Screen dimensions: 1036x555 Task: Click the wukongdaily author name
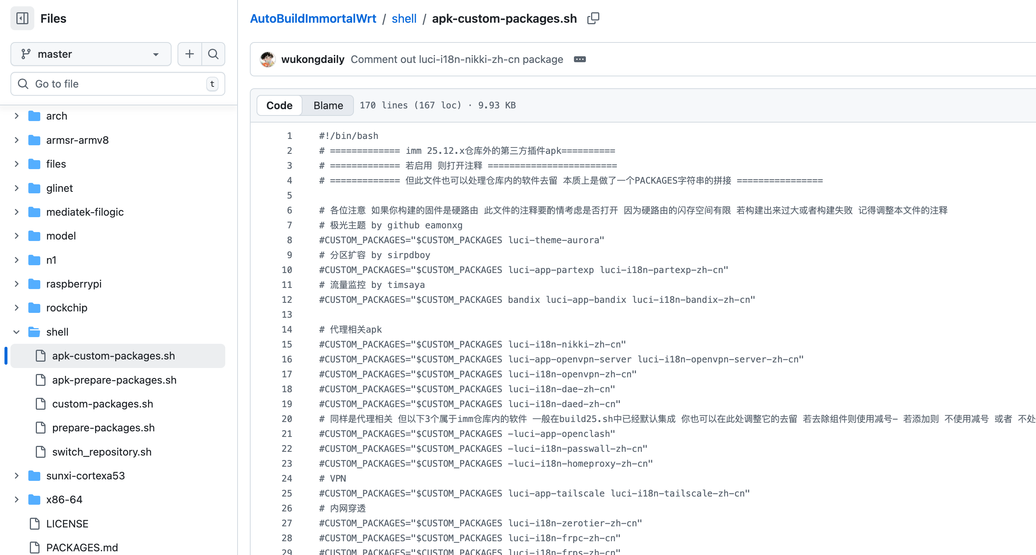[x=313, y=60]
